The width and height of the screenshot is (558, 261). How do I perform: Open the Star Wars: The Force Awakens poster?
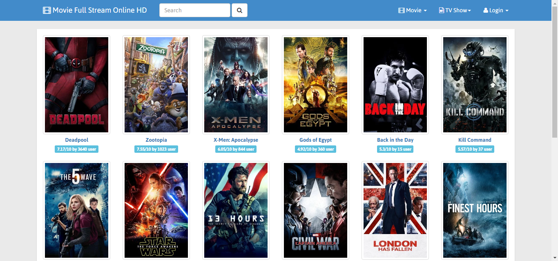click(156, 210)
